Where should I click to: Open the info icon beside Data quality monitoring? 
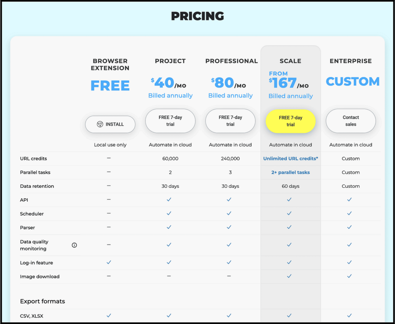tap(74, 245)
